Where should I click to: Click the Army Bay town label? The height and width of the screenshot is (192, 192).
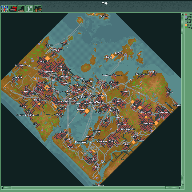pyautogui.click(x=65, y=43)
